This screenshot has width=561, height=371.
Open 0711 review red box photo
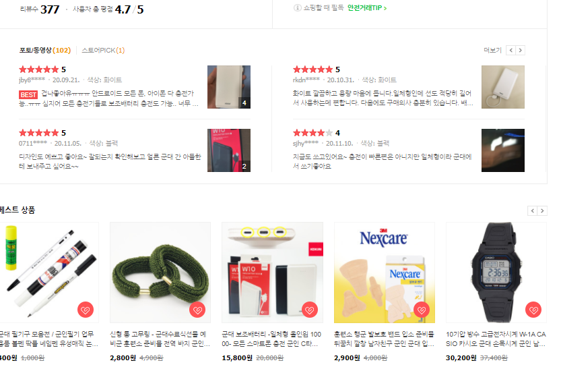229,150
